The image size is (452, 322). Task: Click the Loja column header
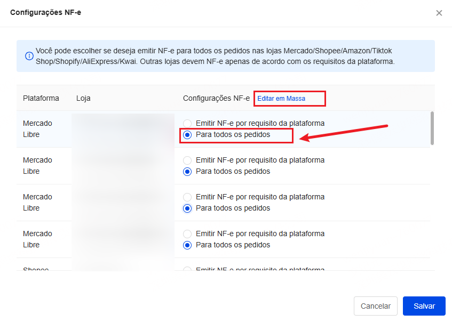(83, 98)
